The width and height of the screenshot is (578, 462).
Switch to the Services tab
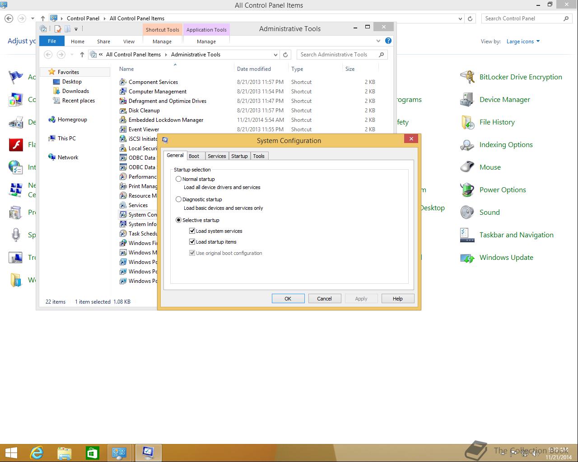coord(217,156)
